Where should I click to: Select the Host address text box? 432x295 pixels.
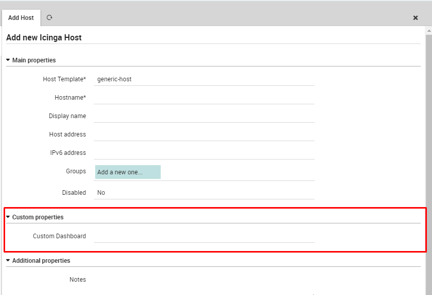point(204,134)
